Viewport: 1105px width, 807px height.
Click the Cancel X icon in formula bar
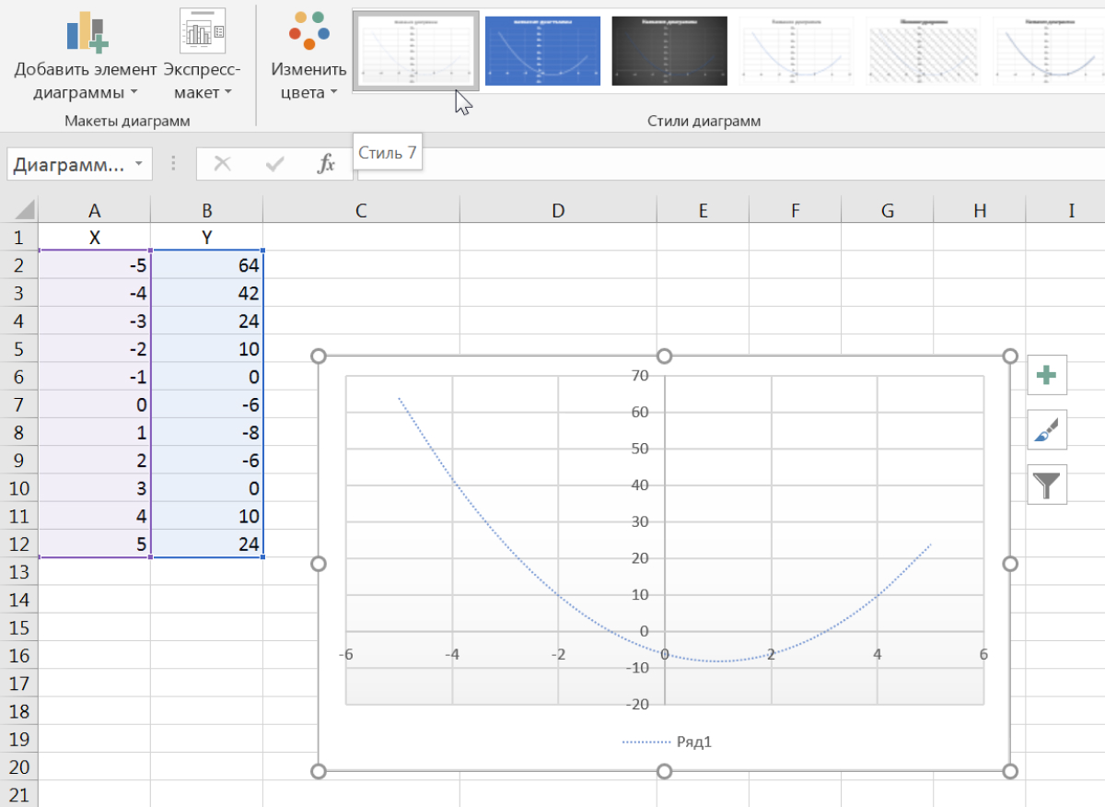click(x=222, y=164)
